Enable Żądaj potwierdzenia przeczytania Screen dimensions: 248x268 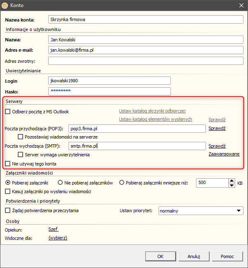8,211
